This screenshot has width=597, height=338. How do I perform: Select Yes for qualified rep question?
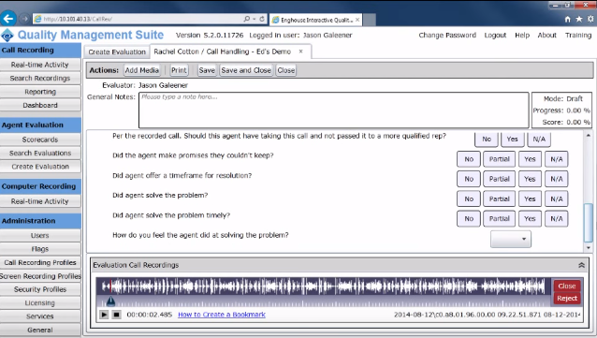pyautogui.click(x=512, y=140)
